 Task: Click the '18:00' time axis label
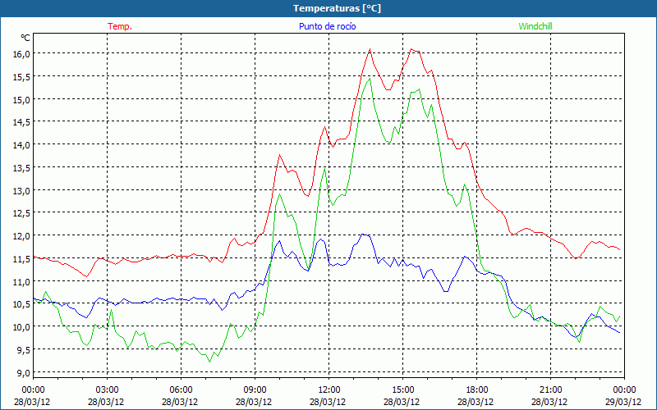(477, 390)
